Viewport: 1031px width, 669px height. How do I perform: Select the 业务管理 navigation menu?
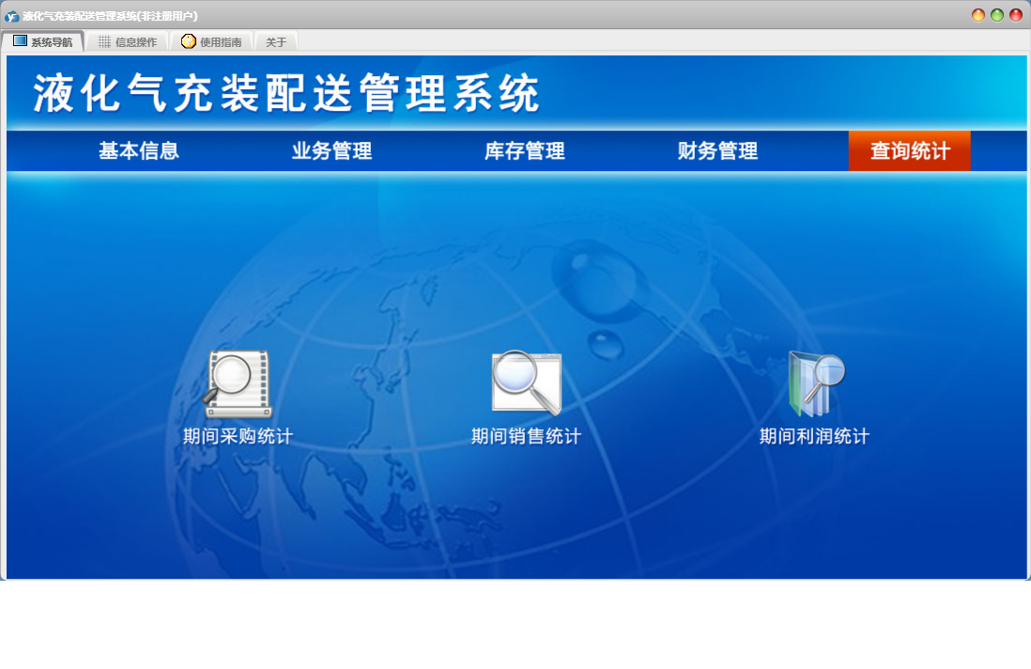[x=332, y=150]
